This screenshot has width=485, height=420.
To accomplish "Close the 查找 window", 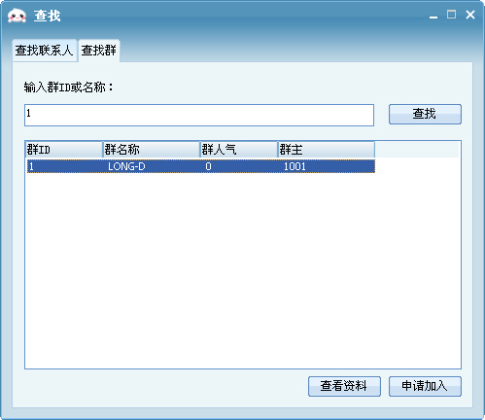I will 470,15.
